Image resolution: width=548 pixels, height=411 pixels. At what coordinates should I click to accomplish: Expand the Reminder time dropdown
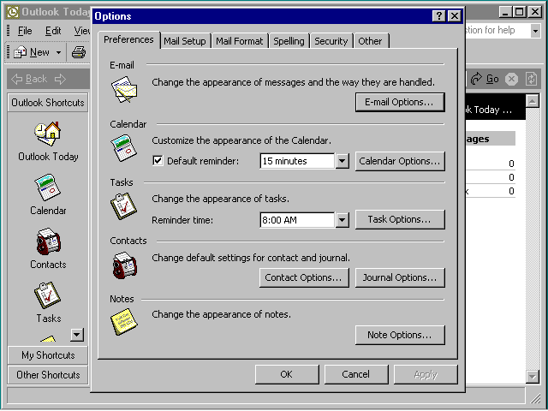pos(342,220)
